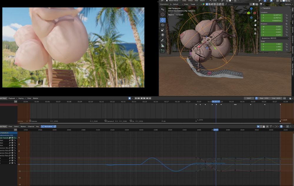The height and width of the screenshot is (186, 294).
Task: Toggle lock on Location X field
Action: tap(286, 15)
